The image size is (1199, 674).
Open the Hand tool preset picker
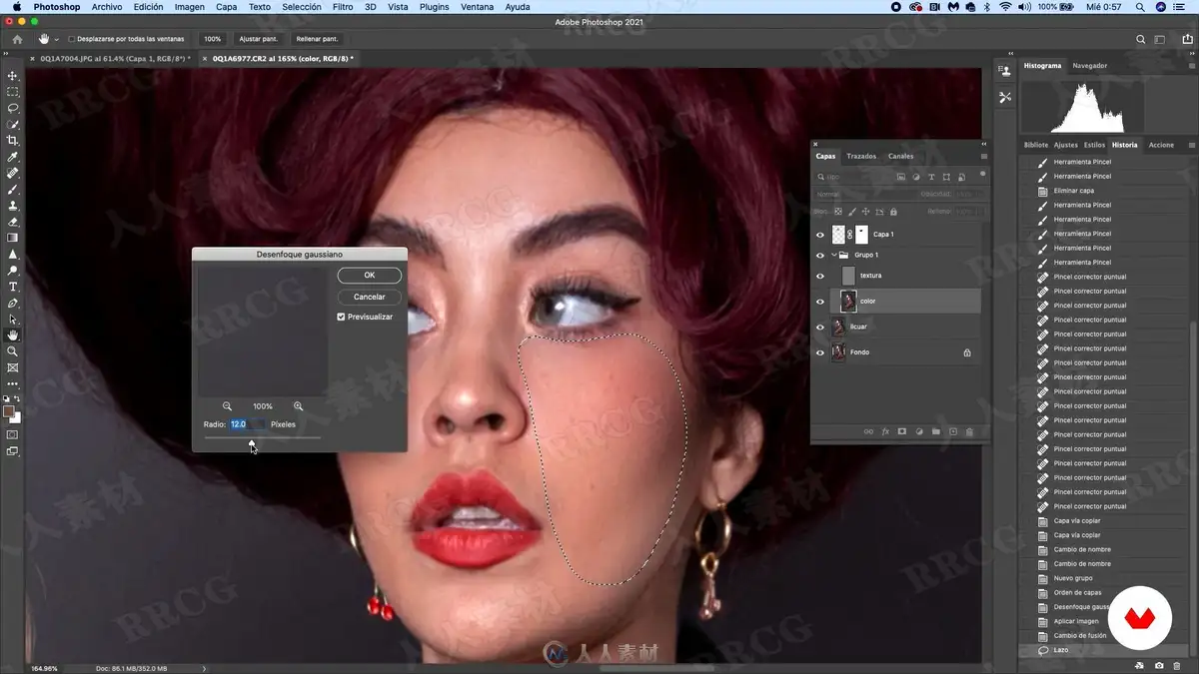[x=56, y=39]
